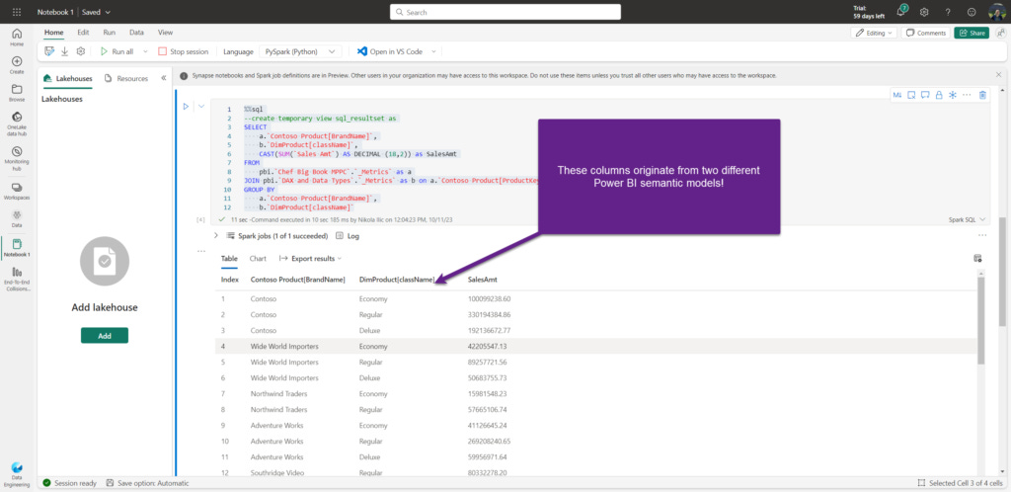1011x492 pixels.
Task: Open Export results dropdown
Action: tap(310, 258)
